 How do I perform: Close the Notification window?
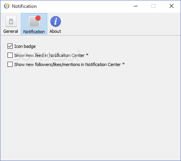coord(172,6)
